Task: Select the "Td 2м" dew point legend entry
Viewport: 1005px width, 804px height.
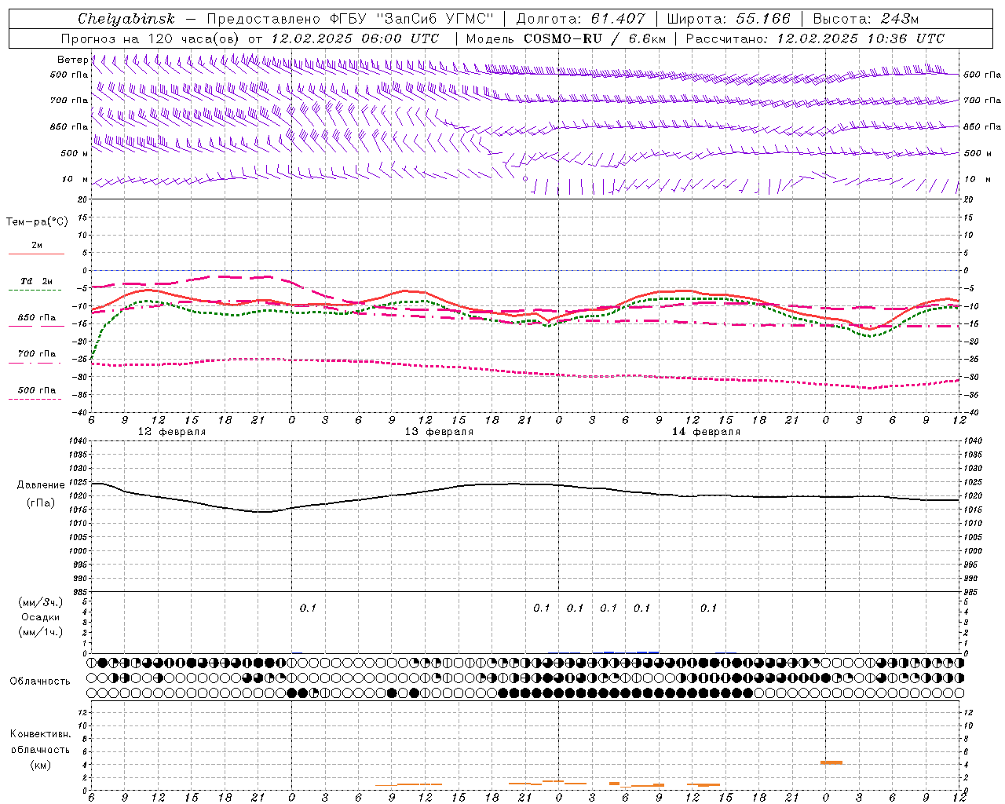Action: click(36, 281)
